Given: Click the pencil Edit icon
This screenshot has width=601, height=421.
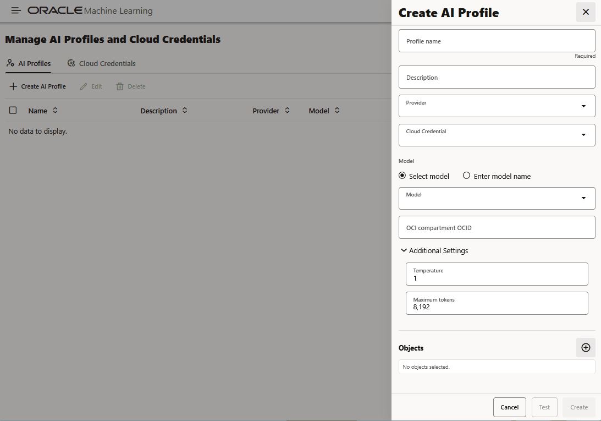Looking at the screenshot, I should click(83, 86).
